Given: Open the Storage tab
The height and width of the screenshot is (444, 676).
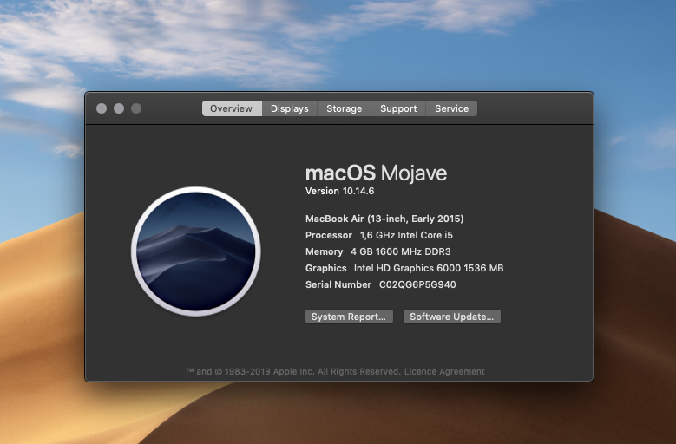Looking at the screenshot, I should [344, 108].
